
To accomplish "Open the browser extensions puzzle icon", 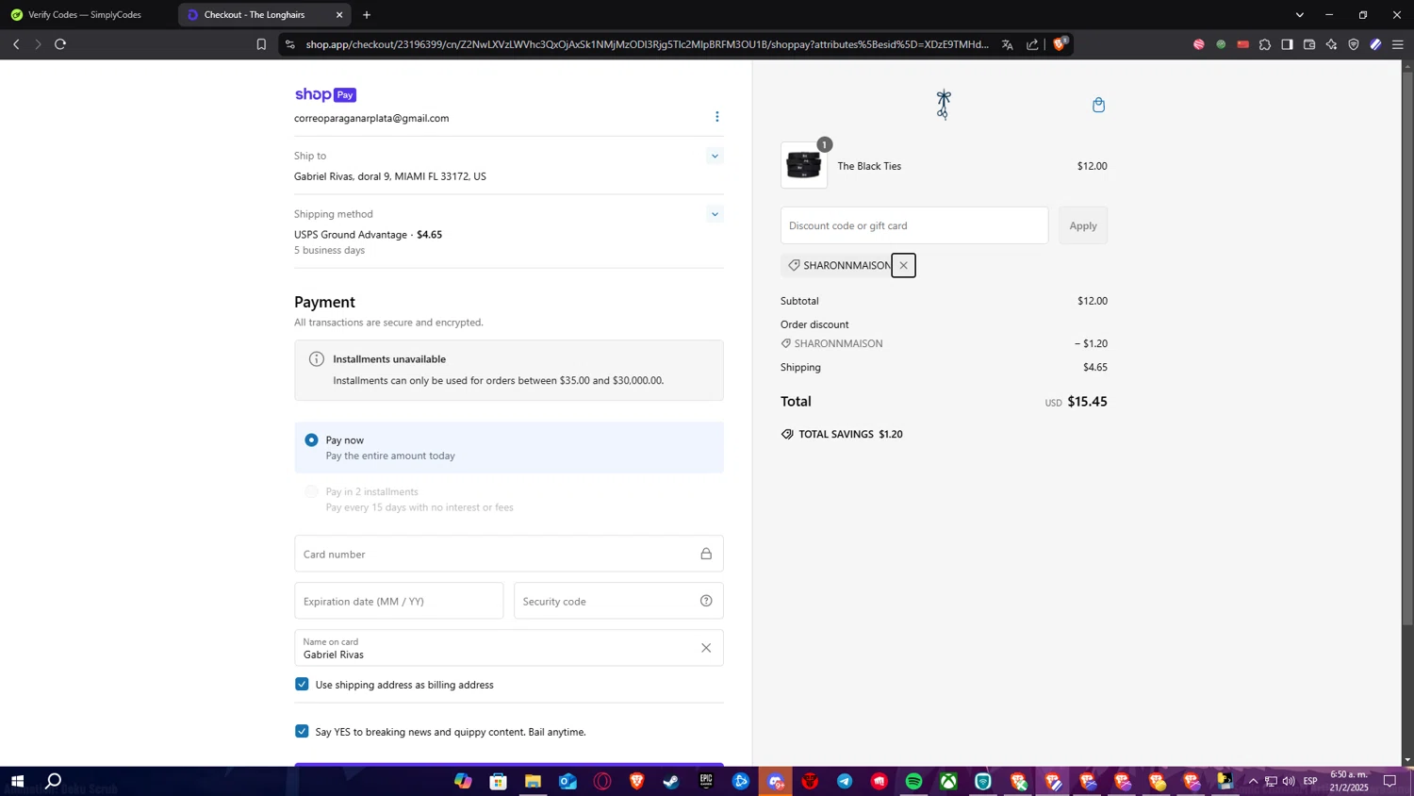I will [x=1265, y=44].
